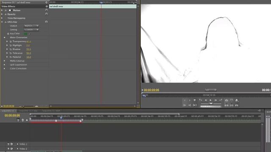The height and width of the screenshot is (152, 271).
Task: Toggle Video 3 track output eye
Action: click(x=8, y=144)
